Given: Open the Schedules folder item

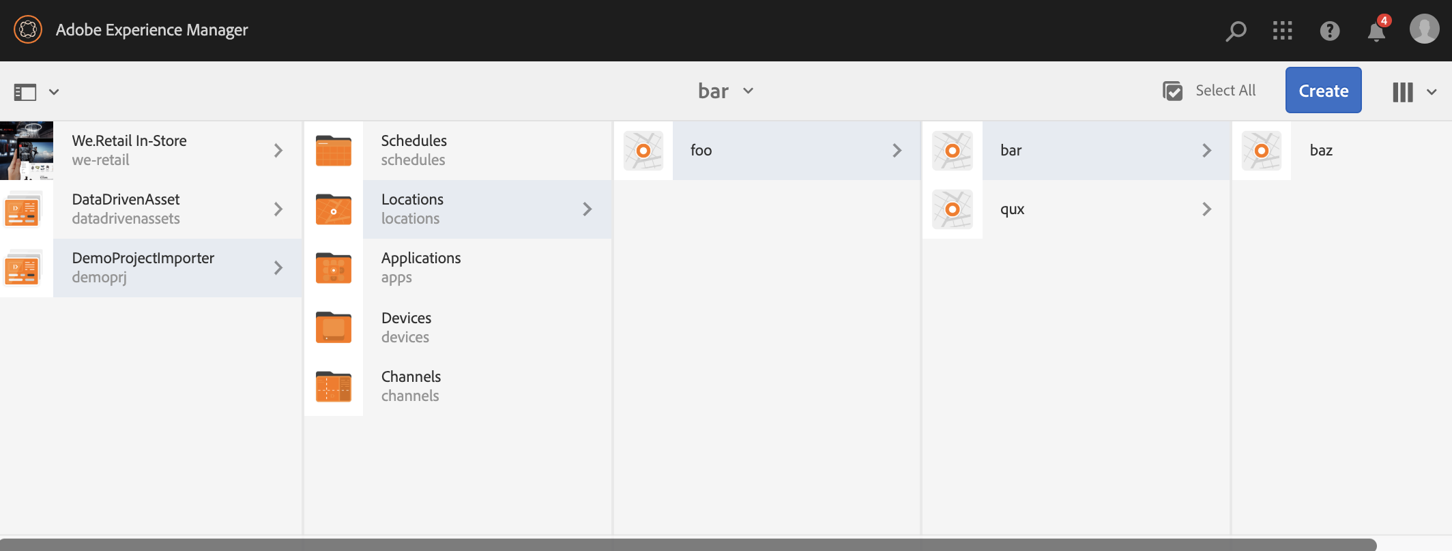Looking at the screenshot, I should click(x=458, y=151).
